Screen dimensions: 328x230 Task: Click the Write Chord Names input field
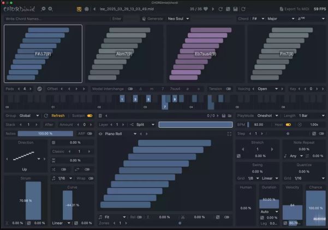click(57, 19)
